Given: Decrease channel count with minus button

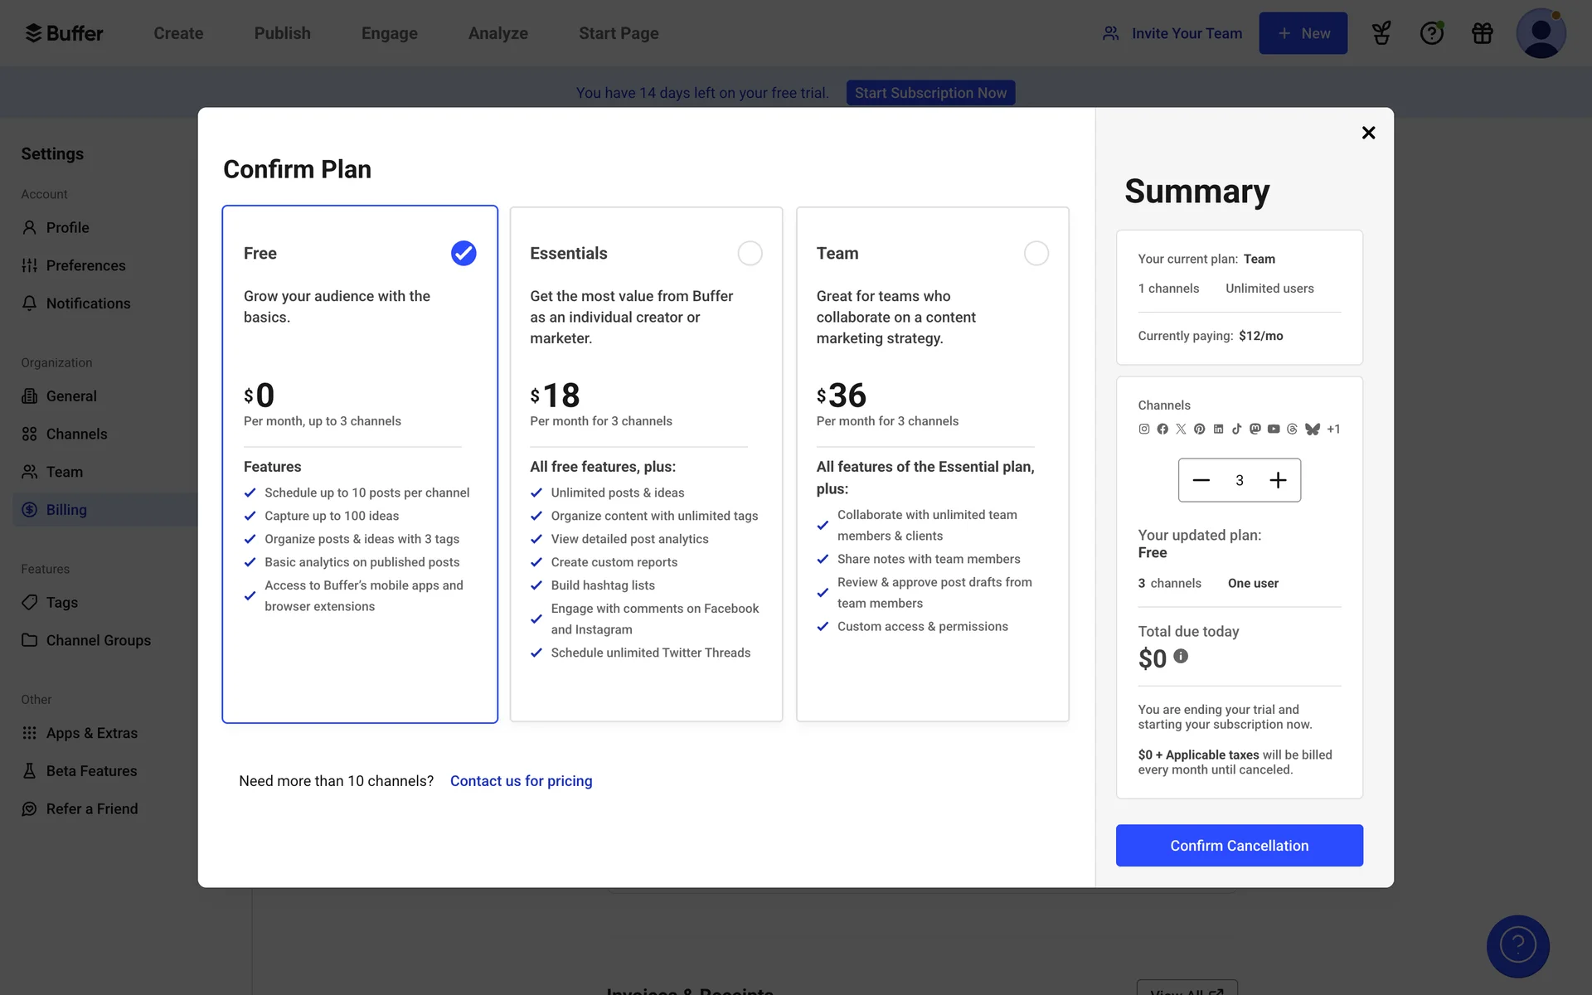Looking at the screenshot, I should (1201, 480).
